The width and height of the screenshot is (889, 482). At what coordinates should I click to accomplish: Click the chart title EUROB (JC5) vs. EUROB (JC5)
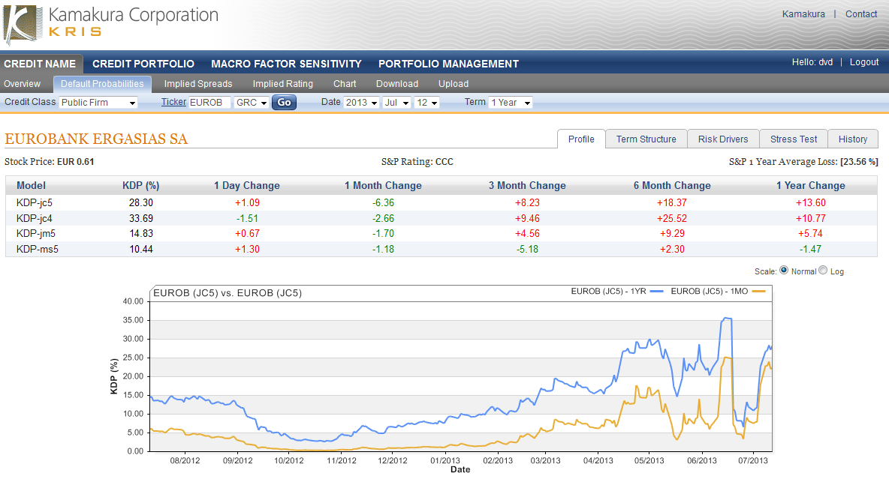228,293
